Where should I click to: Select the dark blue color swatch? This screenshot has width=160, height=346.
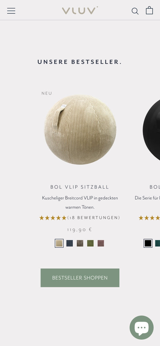(x=70, y=243)
